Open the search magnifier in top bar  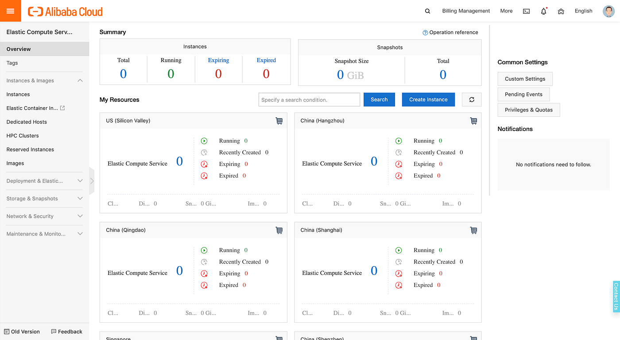[427, 11]
